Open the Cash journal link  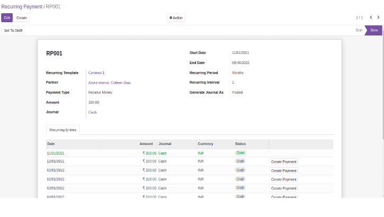[92, 112]
